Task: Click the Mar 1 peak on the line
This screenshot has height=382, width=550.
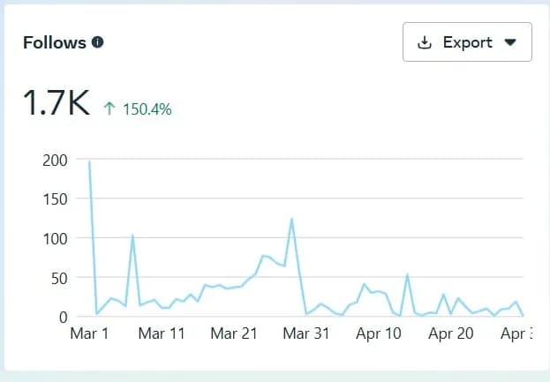Action: click(x=89, y=161)
